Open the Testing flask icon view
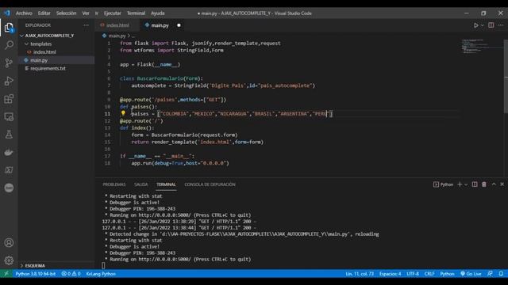The height and width of the screenshot is (285, 508). pos(9,135)
